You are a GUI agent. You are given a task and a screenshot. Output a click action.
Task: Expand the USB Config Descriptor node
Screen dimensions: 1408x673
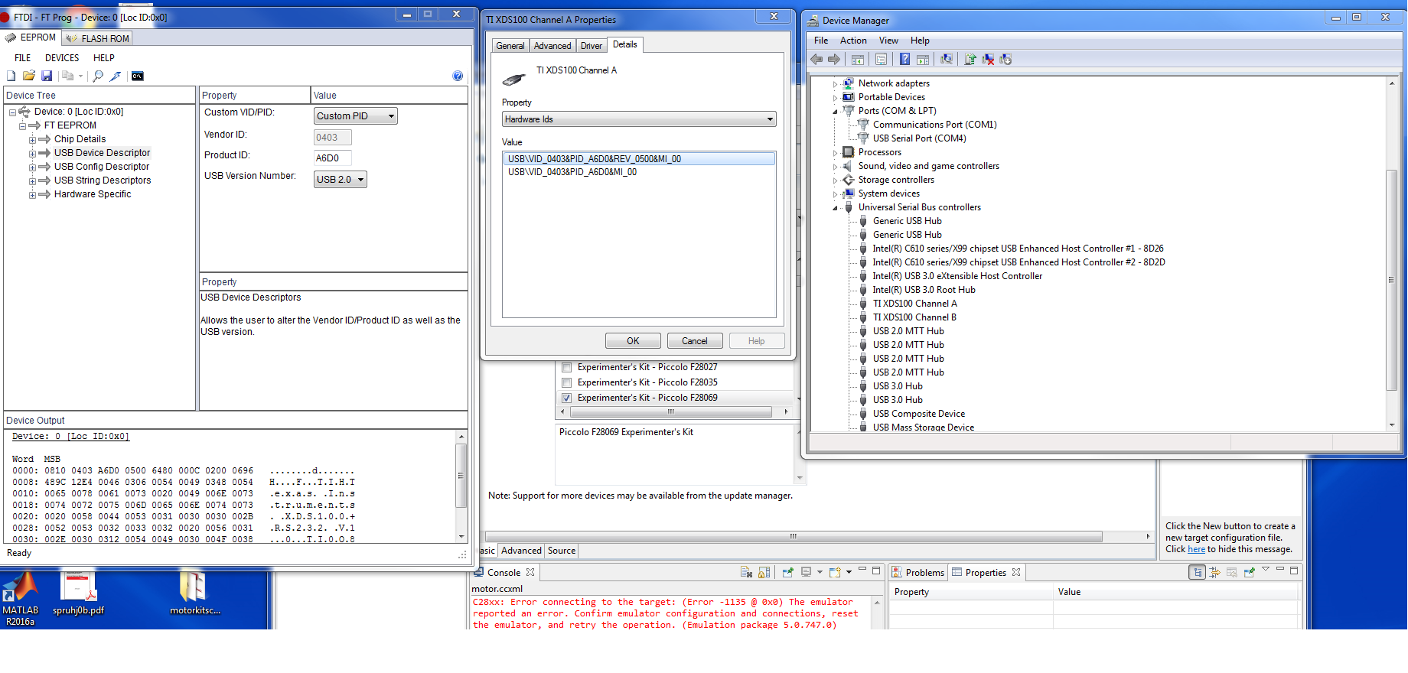[x=32, y=167]
